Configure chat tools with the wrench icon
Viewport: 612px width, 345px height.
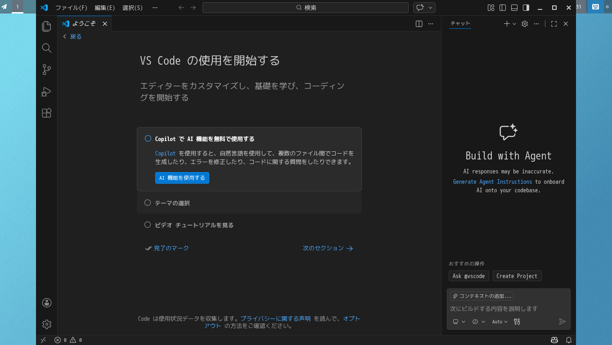(x=517, y=322)
